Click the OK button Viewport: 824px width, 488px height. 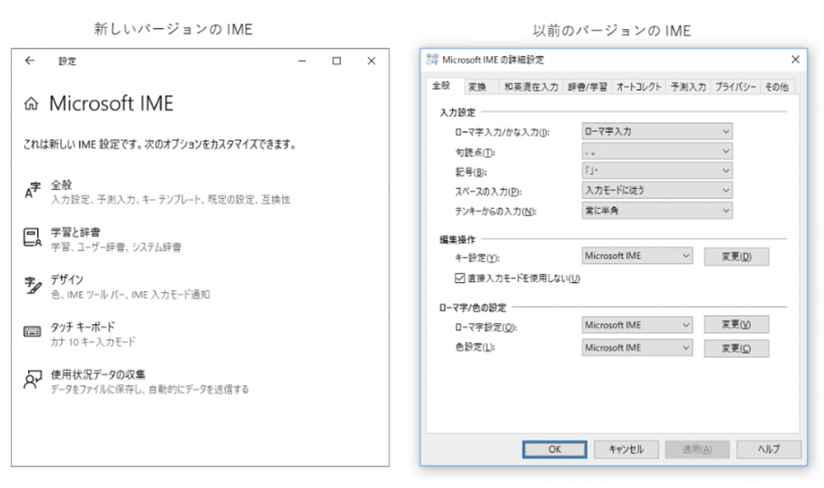(554, 449)
